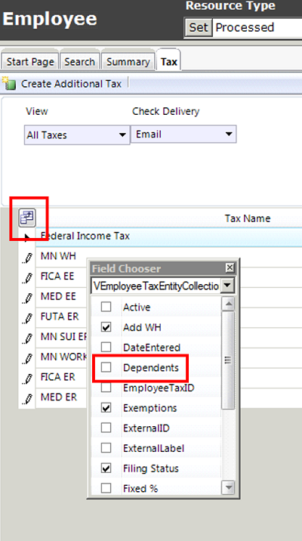Click the Field Chooser scrollbar down arrow
The height and width of the screenshot is (541, 302).
point(229,487)
